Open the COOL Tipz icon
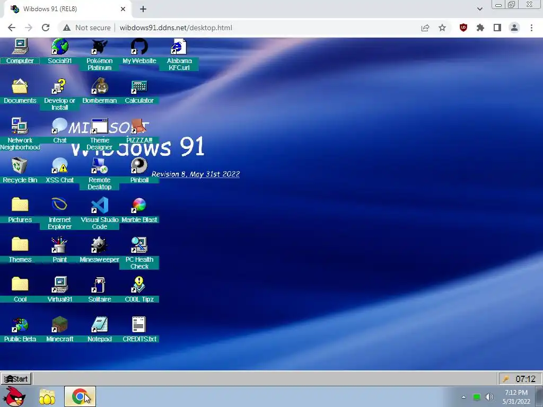 pos(139,290)
